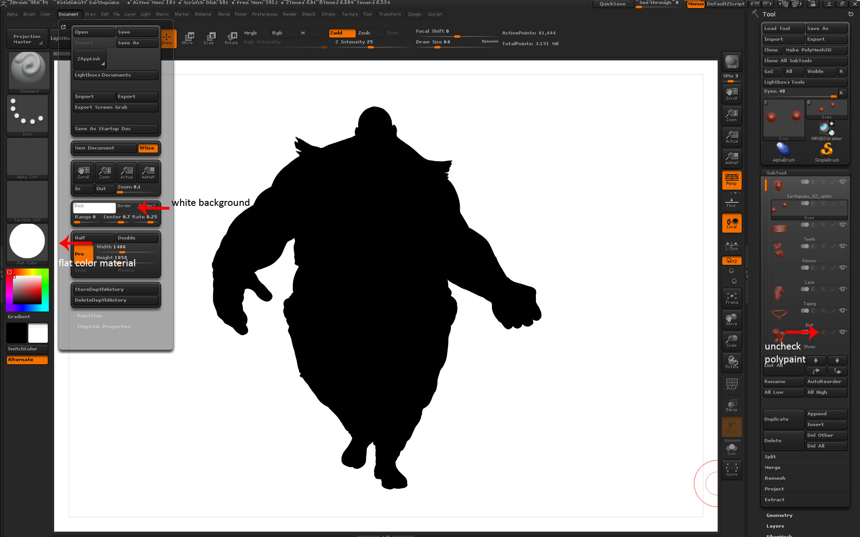Toggle the Alternate button
The width and height of the screenshot is (860, 537).
tap(27, 360)
